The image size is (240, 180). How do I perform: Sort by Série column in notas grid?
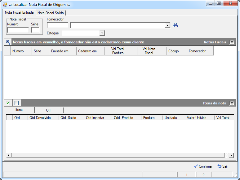pos(40,51)
